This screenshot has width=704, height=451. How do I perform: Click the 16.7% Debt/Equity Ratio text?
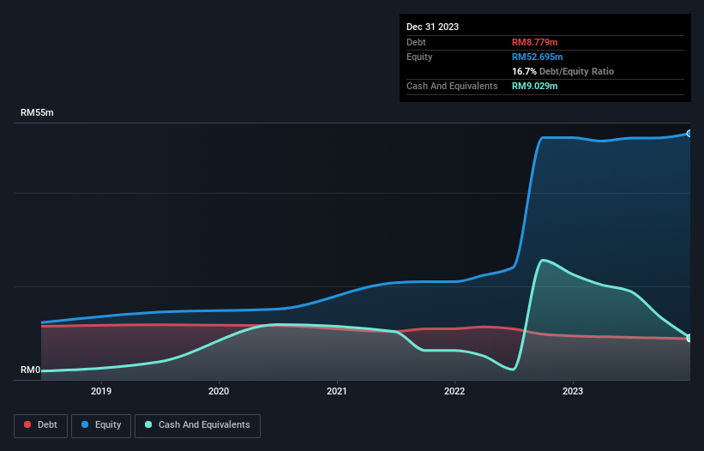(x=563, y=71)
